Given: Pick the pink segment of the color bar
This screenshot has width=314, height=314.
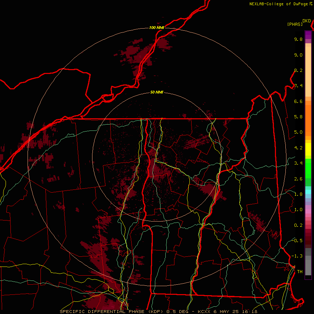Looking at the screenshot, I should [308, 211].
